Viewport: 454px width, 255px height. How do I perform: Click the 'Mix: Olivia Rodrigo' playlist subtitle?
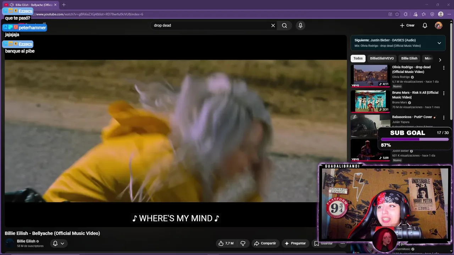click(x=388, y=46)
